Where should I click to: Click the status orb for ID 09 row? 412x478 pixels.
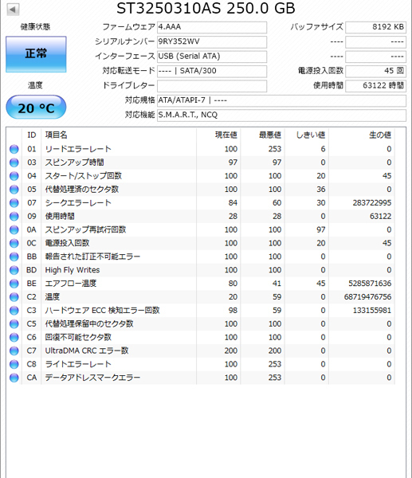[14, 216]
